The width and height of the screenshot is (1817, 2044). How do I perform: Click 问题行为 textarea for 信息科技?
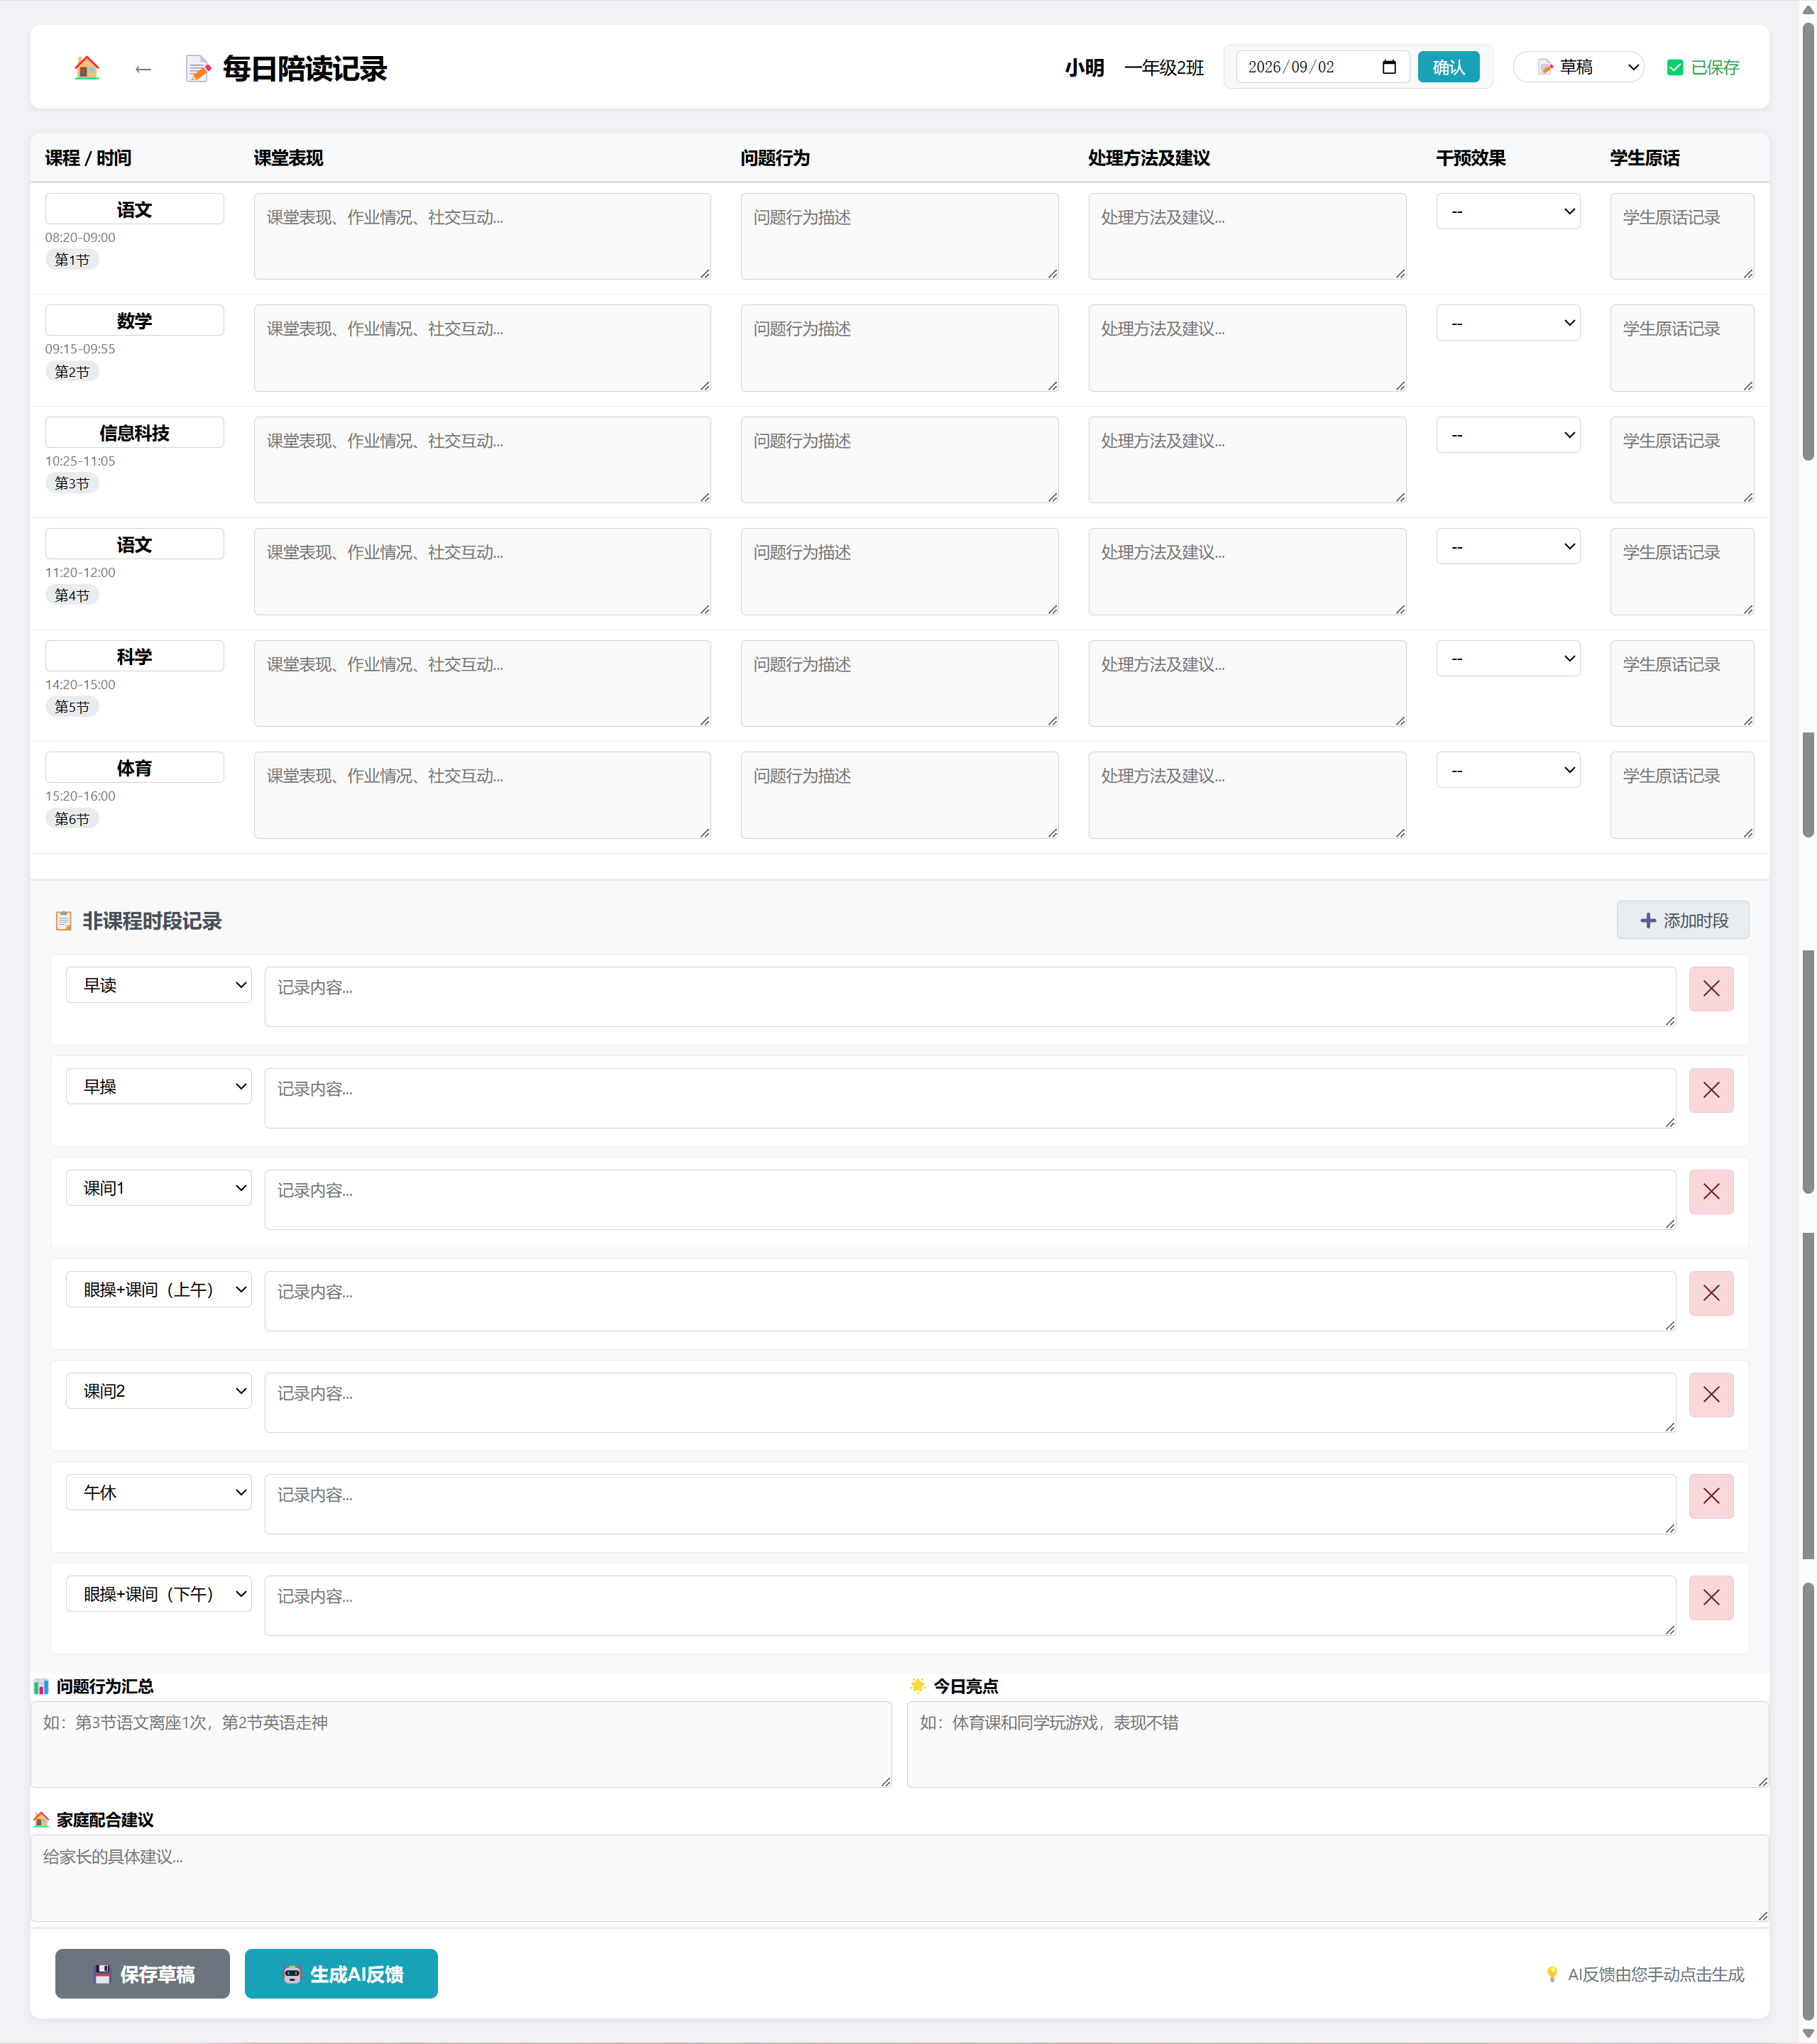point(899,460)
